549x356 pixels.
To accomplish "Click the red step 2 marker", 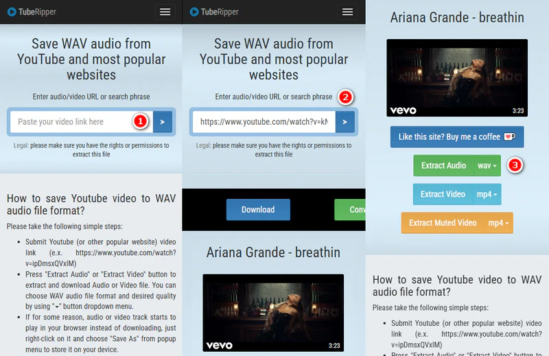I will 346,97.
